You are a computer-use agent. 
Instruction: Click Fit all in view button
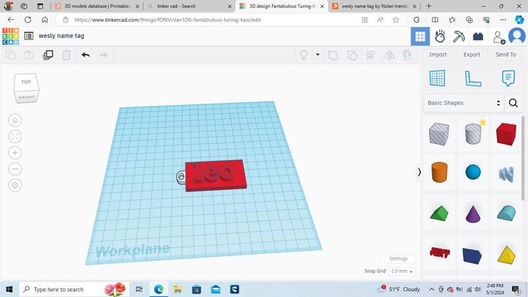[x=15, y=137]
